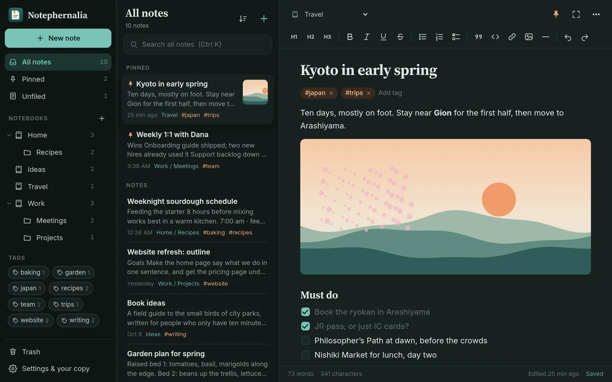Toggle strikethrough formatting
Viewport: 612px width, 382px height.
click(400, 37)
